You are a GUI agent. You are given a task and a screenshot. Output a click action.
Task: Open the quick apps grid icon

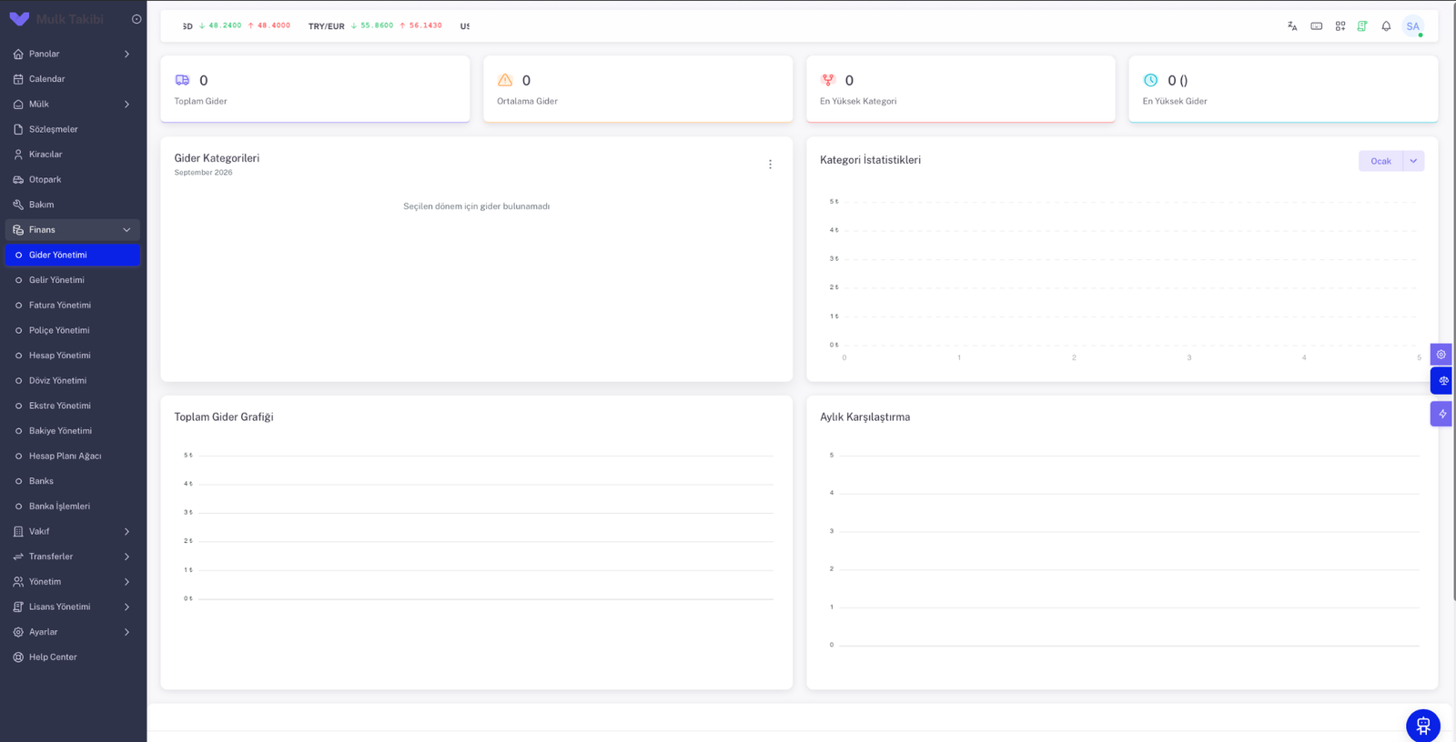[1340, 26]
